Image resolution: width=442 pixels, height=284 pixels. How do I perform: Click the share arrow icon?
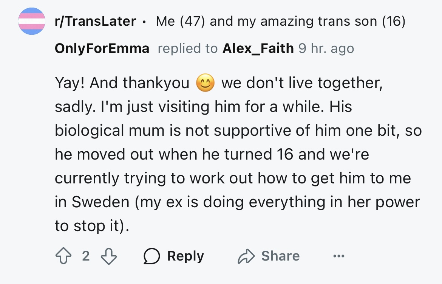point(246,256)
